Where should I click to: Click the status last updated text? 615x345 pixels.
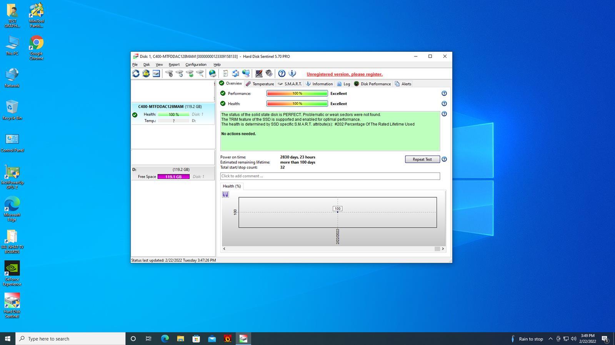point(173,260)
